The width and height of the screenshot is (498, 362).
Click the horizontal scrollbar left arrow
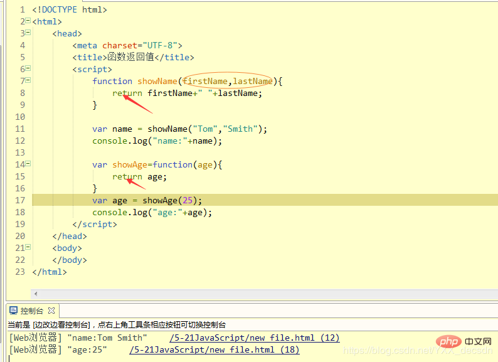(35, 294)
